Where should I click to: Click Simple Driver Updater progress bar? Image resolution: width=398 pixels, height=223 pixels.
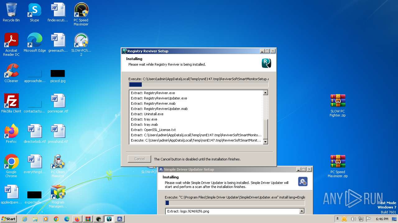pos(235,203)
